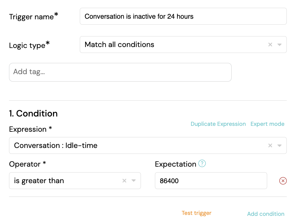
Task: Switch to Expert mode
Action: click(x=267, y=124)
